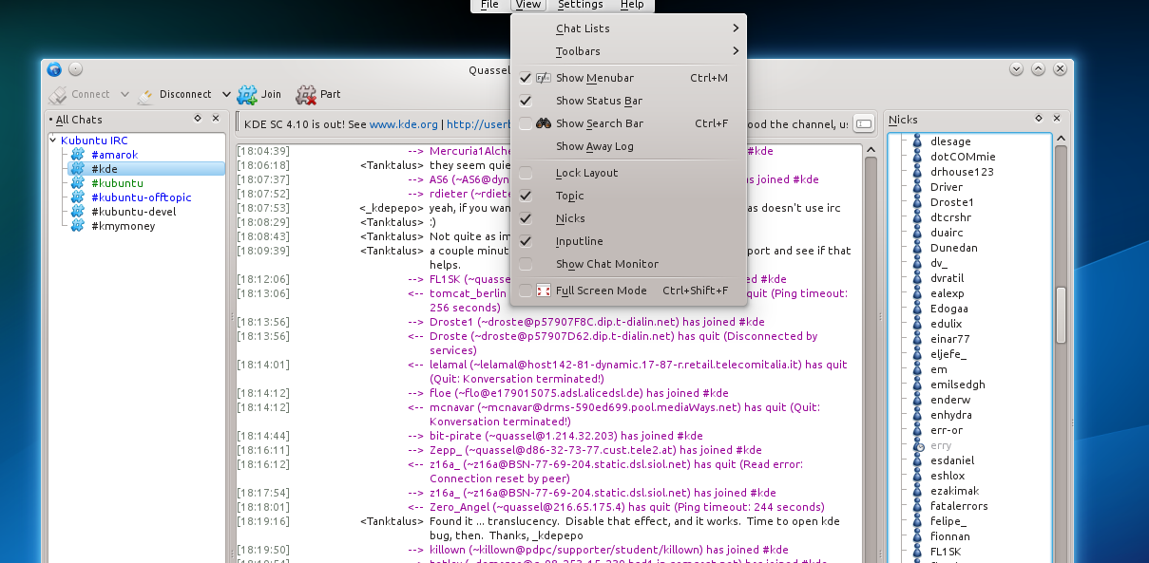Collapse the Kubuntu IRC network tree
The image size is (1149, 563).
(x=54, y=140)
